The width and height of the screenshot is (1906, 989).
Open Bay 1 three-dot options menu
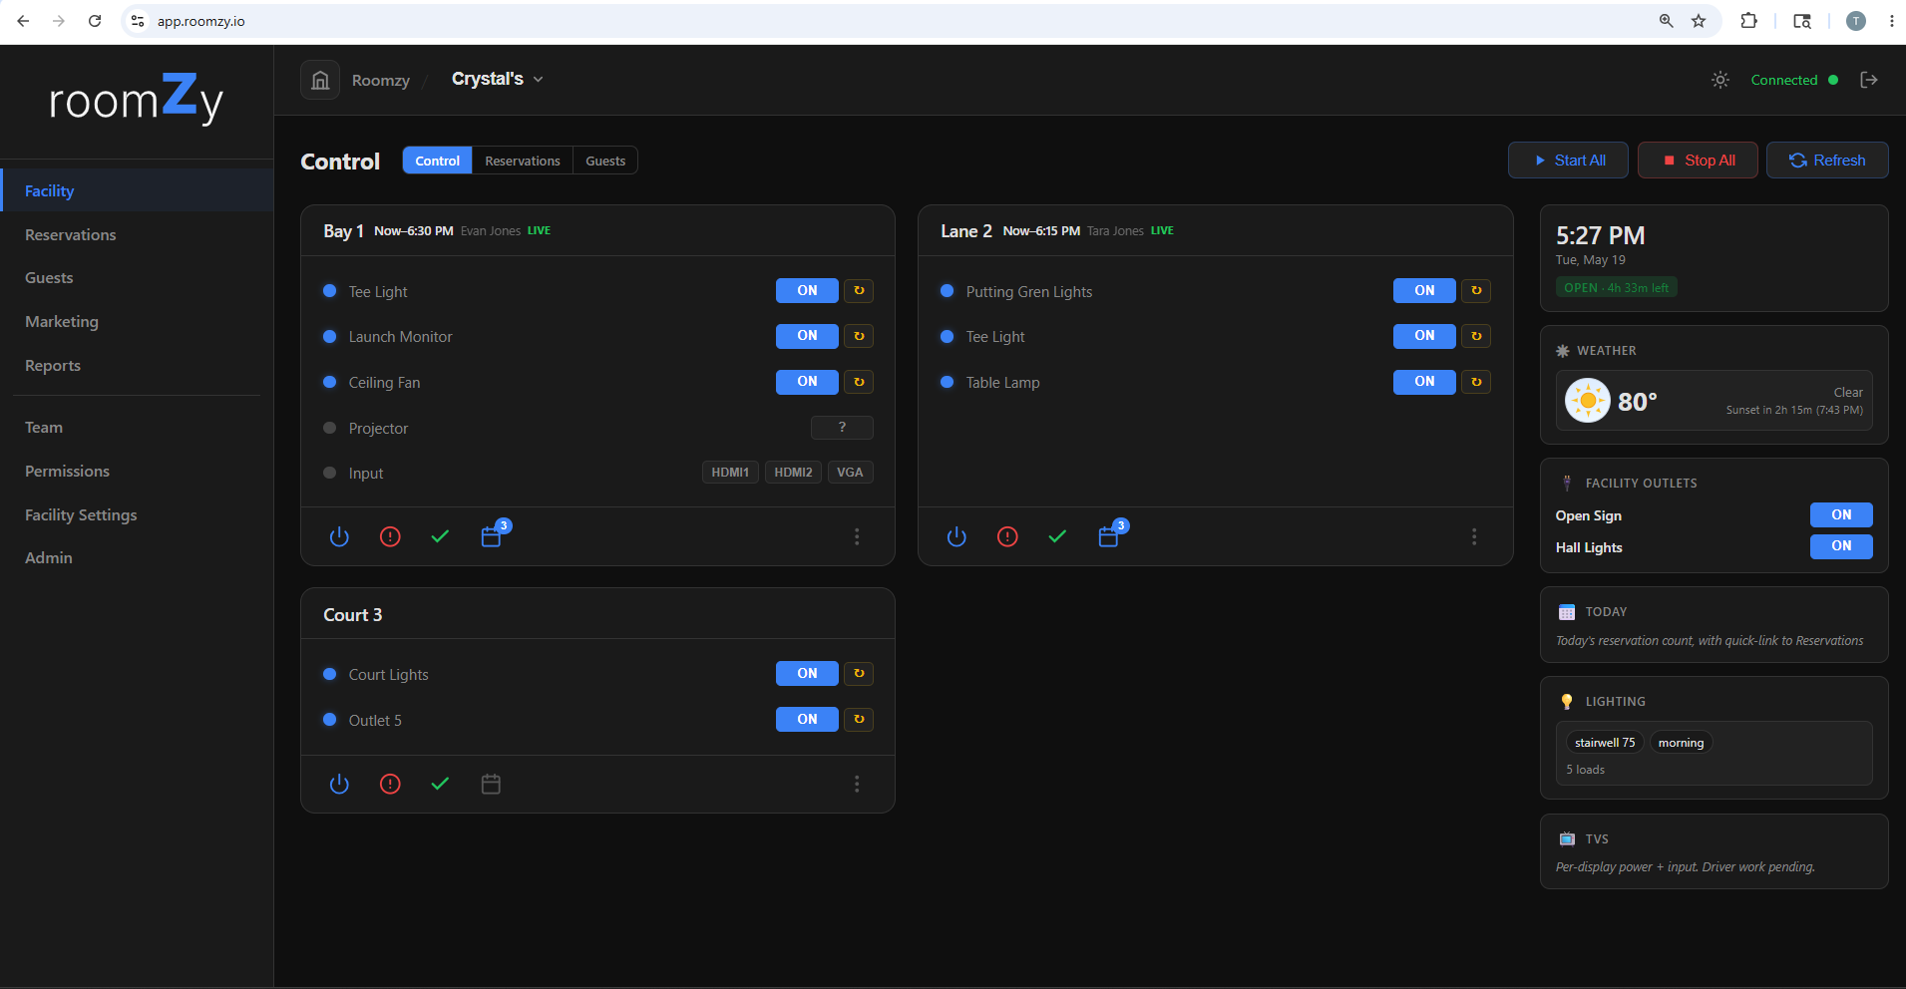[857, 536]
